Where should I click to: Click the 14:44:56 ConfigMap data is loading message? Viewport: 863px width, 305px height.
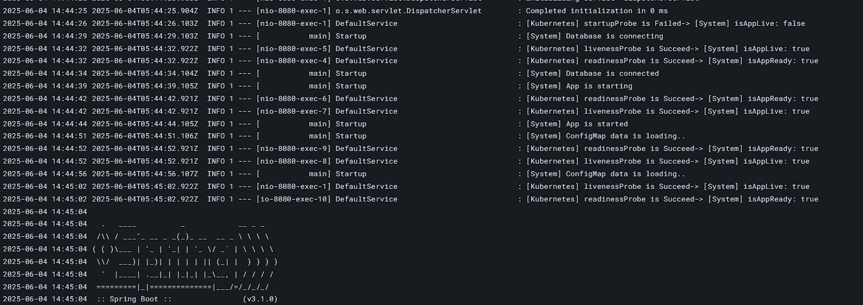pos(606,174)
